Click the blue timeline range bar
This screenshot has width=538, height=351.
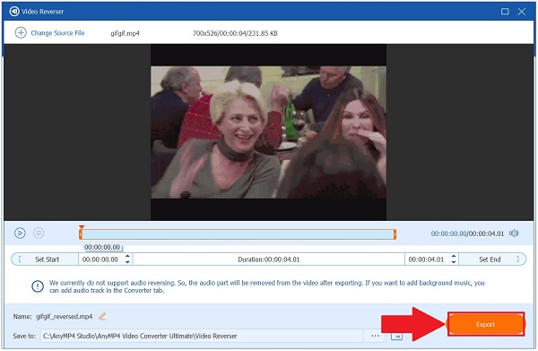coord(238,234)
